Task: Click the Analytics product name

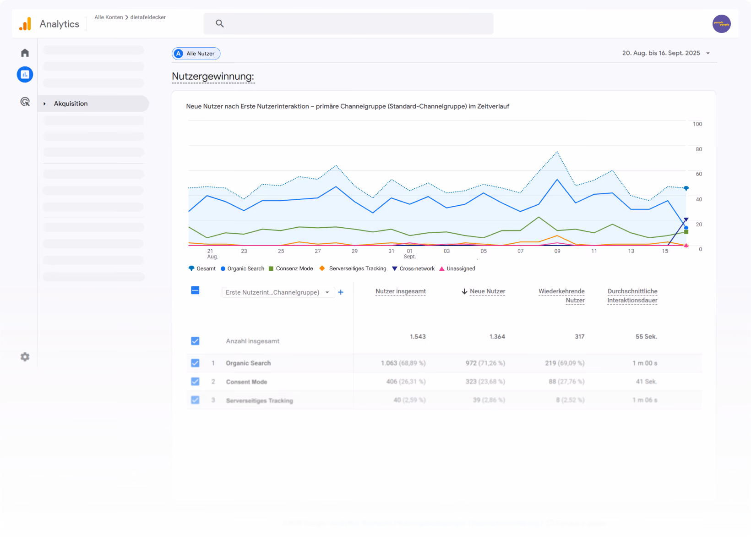Action: [60, 24]
